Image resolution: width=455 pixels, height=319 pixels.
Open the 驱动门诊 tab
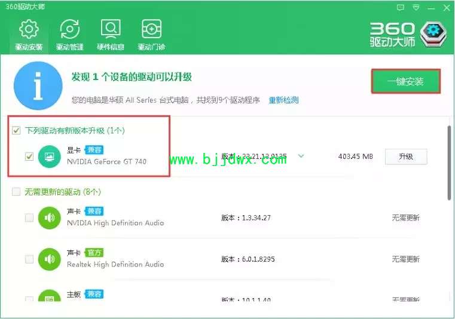pyautogui.click(x=151, y=35)
